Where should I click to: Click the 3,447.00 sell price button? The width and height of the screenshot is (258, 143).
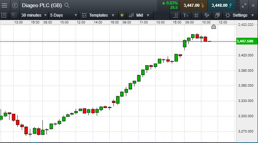point(193,5)
